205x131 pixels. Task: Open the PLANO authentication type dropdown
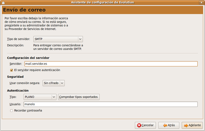(40, 97)
